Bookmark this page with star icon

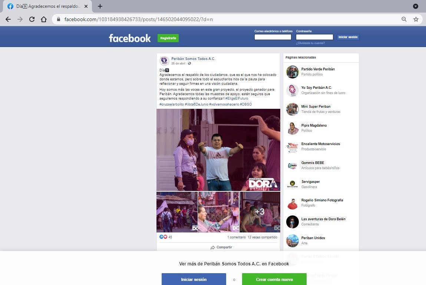tap(416, 19)
